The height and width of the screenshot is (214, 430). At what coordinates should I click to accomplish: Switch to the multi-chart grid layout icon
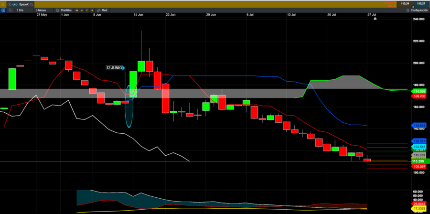11,10
